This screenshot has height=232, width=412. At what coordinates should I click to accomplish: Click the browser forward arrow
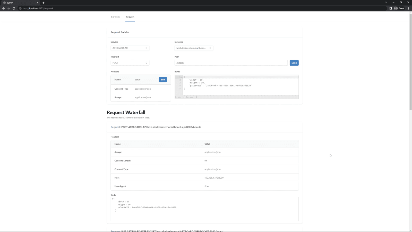[x=9, y=8]
